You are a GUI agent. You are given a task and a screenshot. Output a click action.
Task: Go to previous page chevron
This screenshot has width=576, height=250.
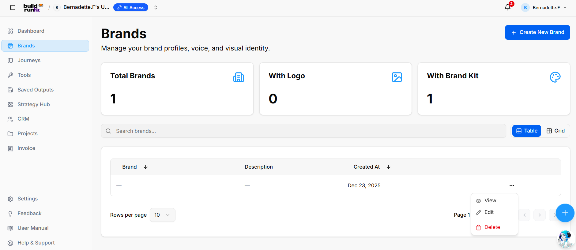(525, 215)
